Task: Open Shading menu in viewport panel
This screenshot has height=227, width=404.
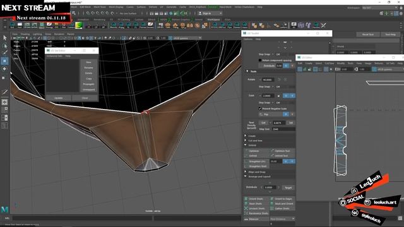Action: [x=25, y=34]
